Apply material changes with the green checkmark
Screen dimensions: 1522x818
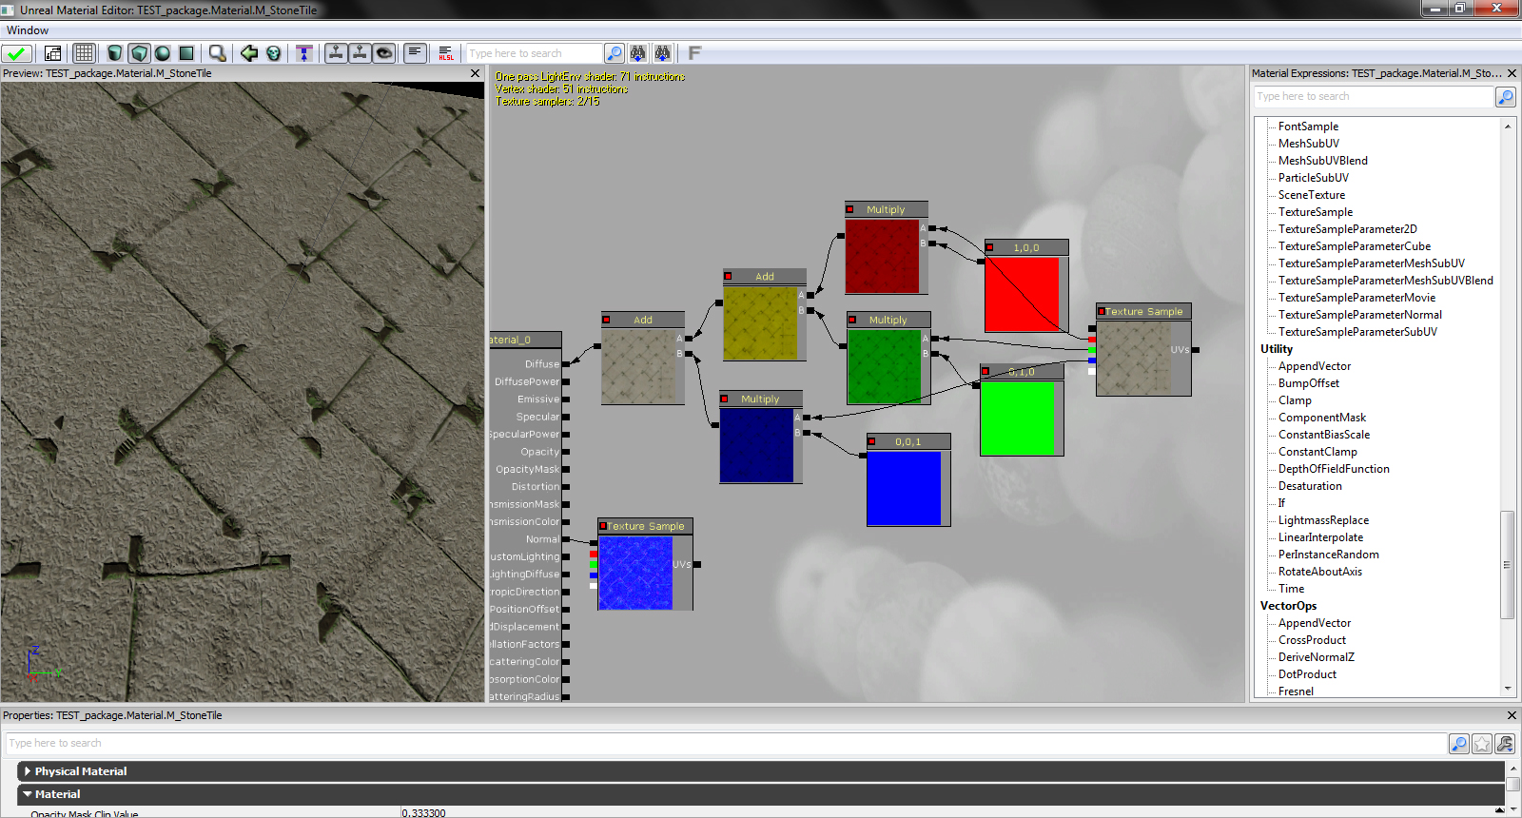(x=17, y=53)
